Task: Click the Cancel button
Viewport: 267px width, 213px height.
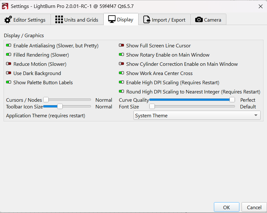Action: coord(254,207)
